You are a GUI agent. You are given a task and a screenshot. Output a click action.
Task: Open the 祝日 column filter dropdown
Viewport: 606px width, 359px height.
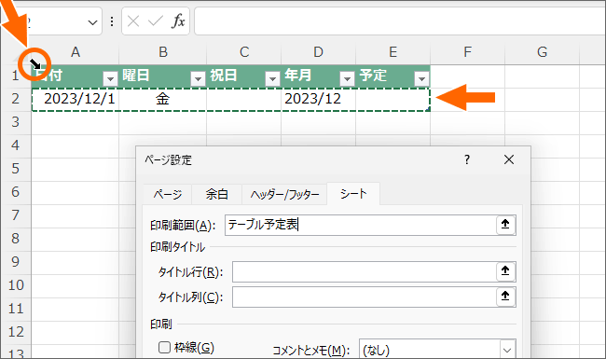[272, 79]
